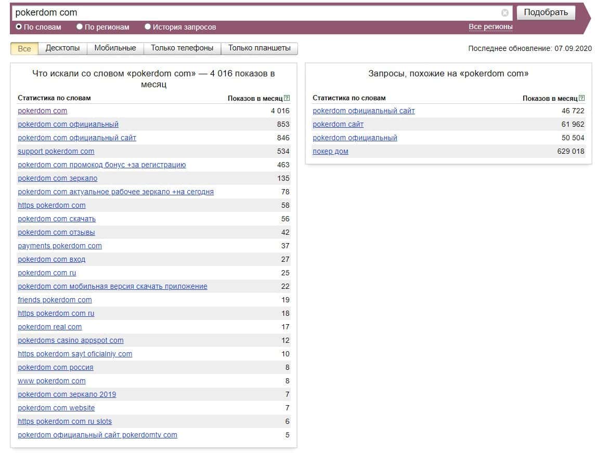
Task: Select the 'По регионам' radio button
Action: (80, 26)
